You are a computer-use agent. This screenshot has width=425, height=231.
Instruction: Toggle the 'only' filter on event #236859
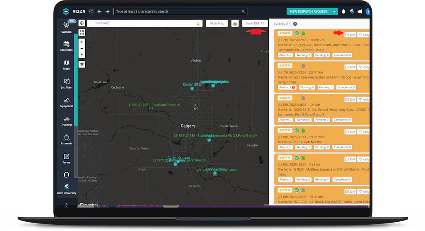point(364,34)
